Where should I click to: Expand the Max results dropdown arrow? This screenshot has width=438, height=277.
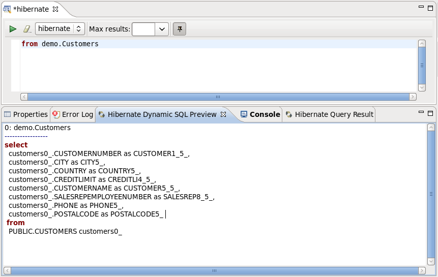pos(162,29)
